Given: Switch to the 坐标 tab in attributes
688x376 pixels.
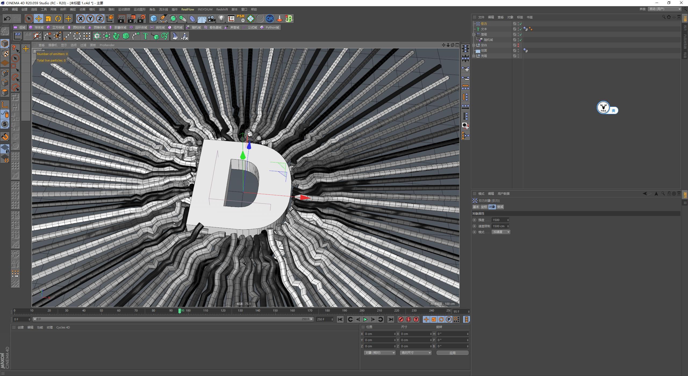Looking at the screenshot, I should [484, 207].
